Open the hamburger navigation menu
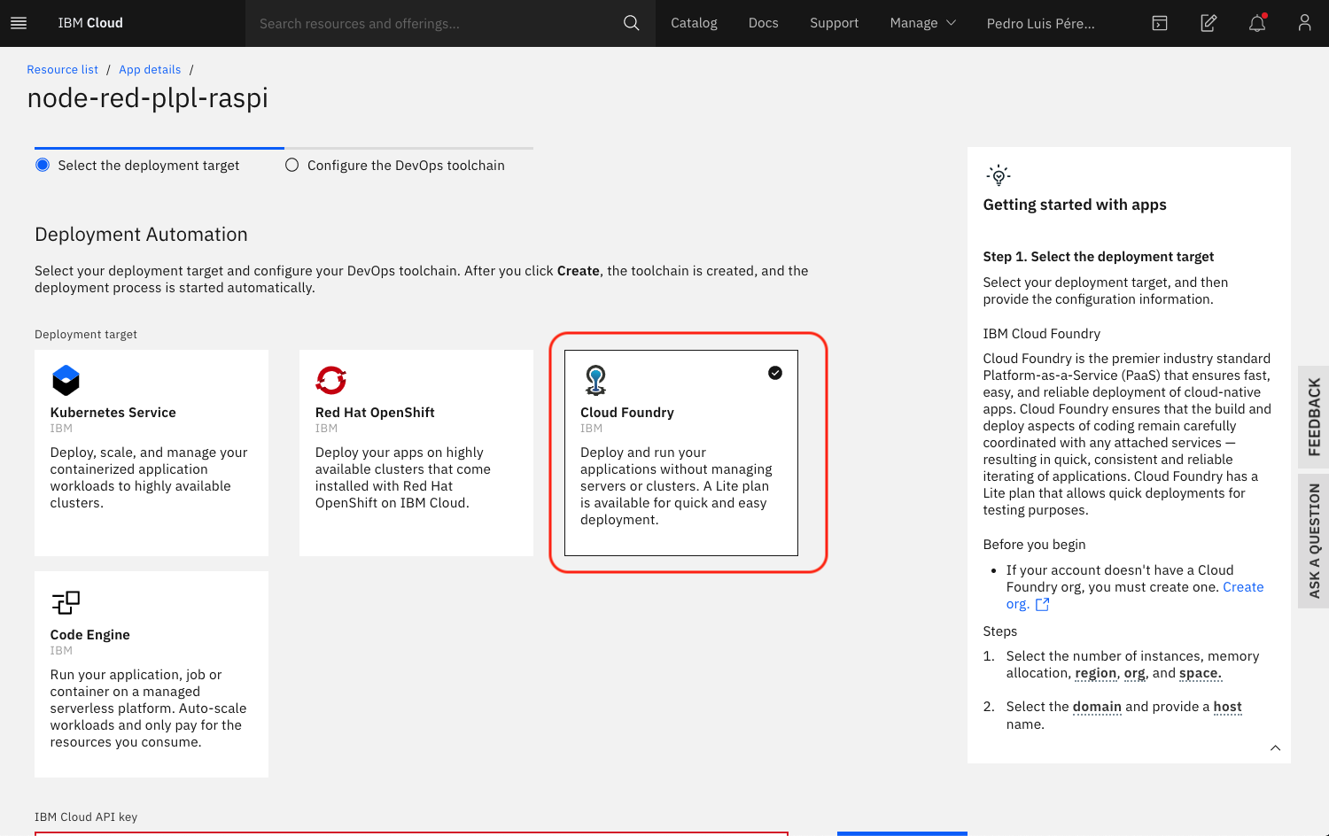Image resolution: width=1329 pixels, height=836 pixels. tap(18, 23)
